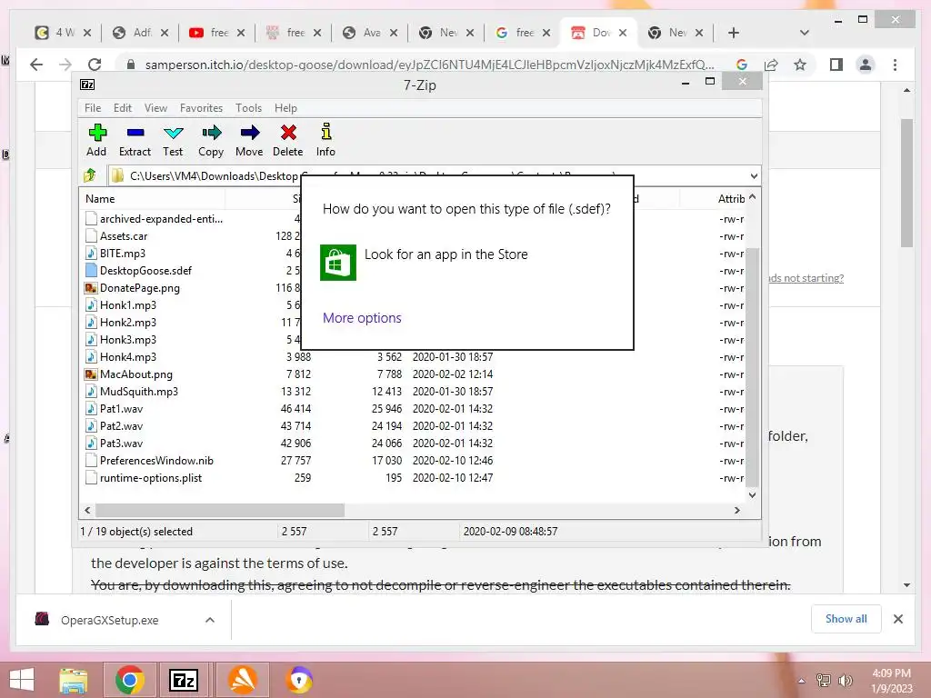This screenshot has width=931, height=698.
Task: Click the 7-Zip vertical scrollbar down arrow
Action: point(752,495)
